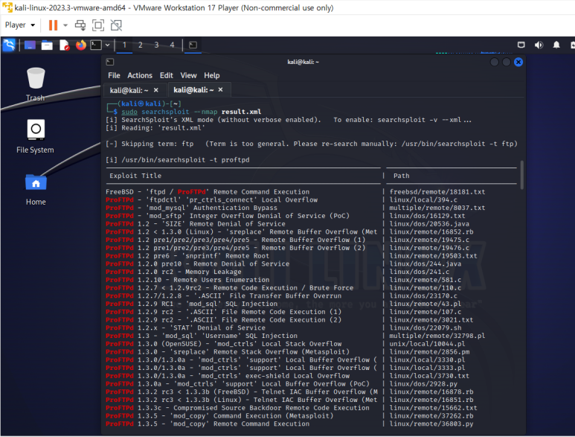Close the first kali@kali terminal tab
The image size is (575, 437).
coord(156,90)
